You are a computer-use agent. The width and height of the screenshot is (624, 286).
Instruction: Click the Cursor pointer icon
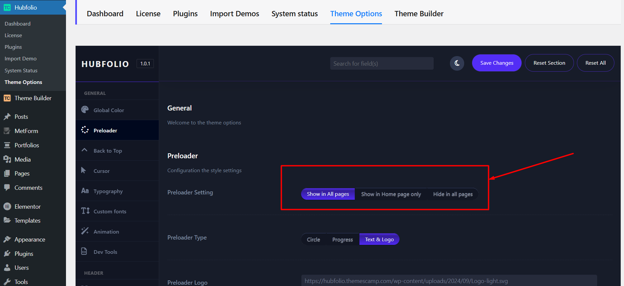pyautogui.click(x=84, y=170)
